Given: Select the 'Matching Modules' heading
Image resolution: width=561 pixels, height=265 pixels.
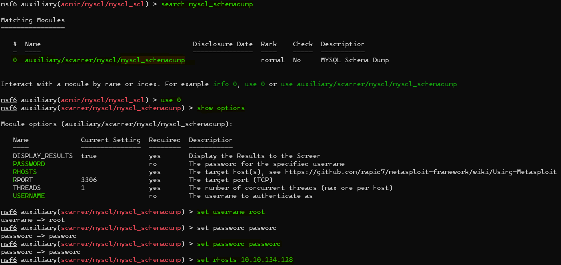Looking at the screenshot, I should 33,20.
